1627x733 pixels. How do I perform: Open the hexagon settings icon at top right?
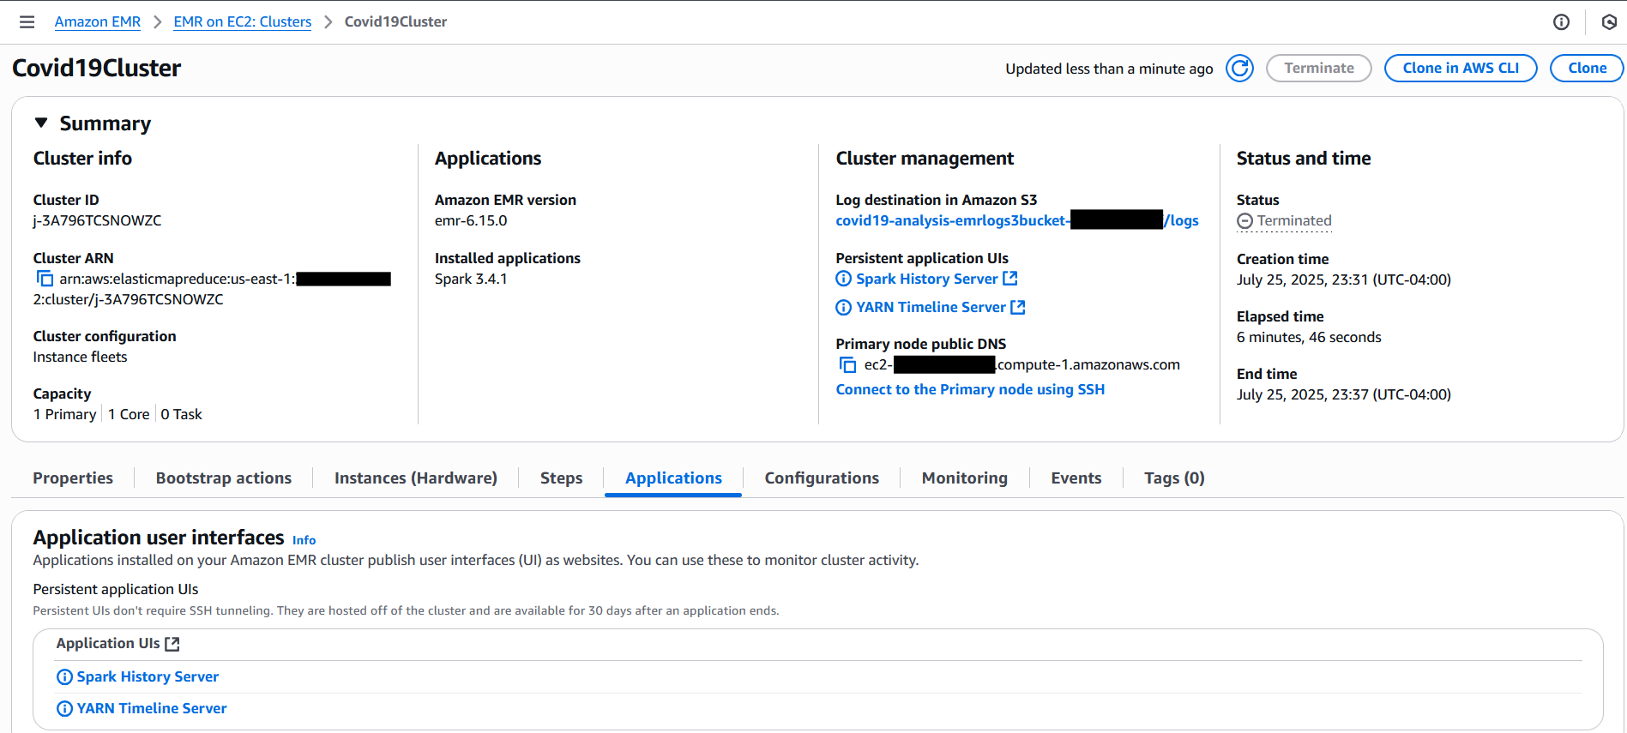[1609, 22]
